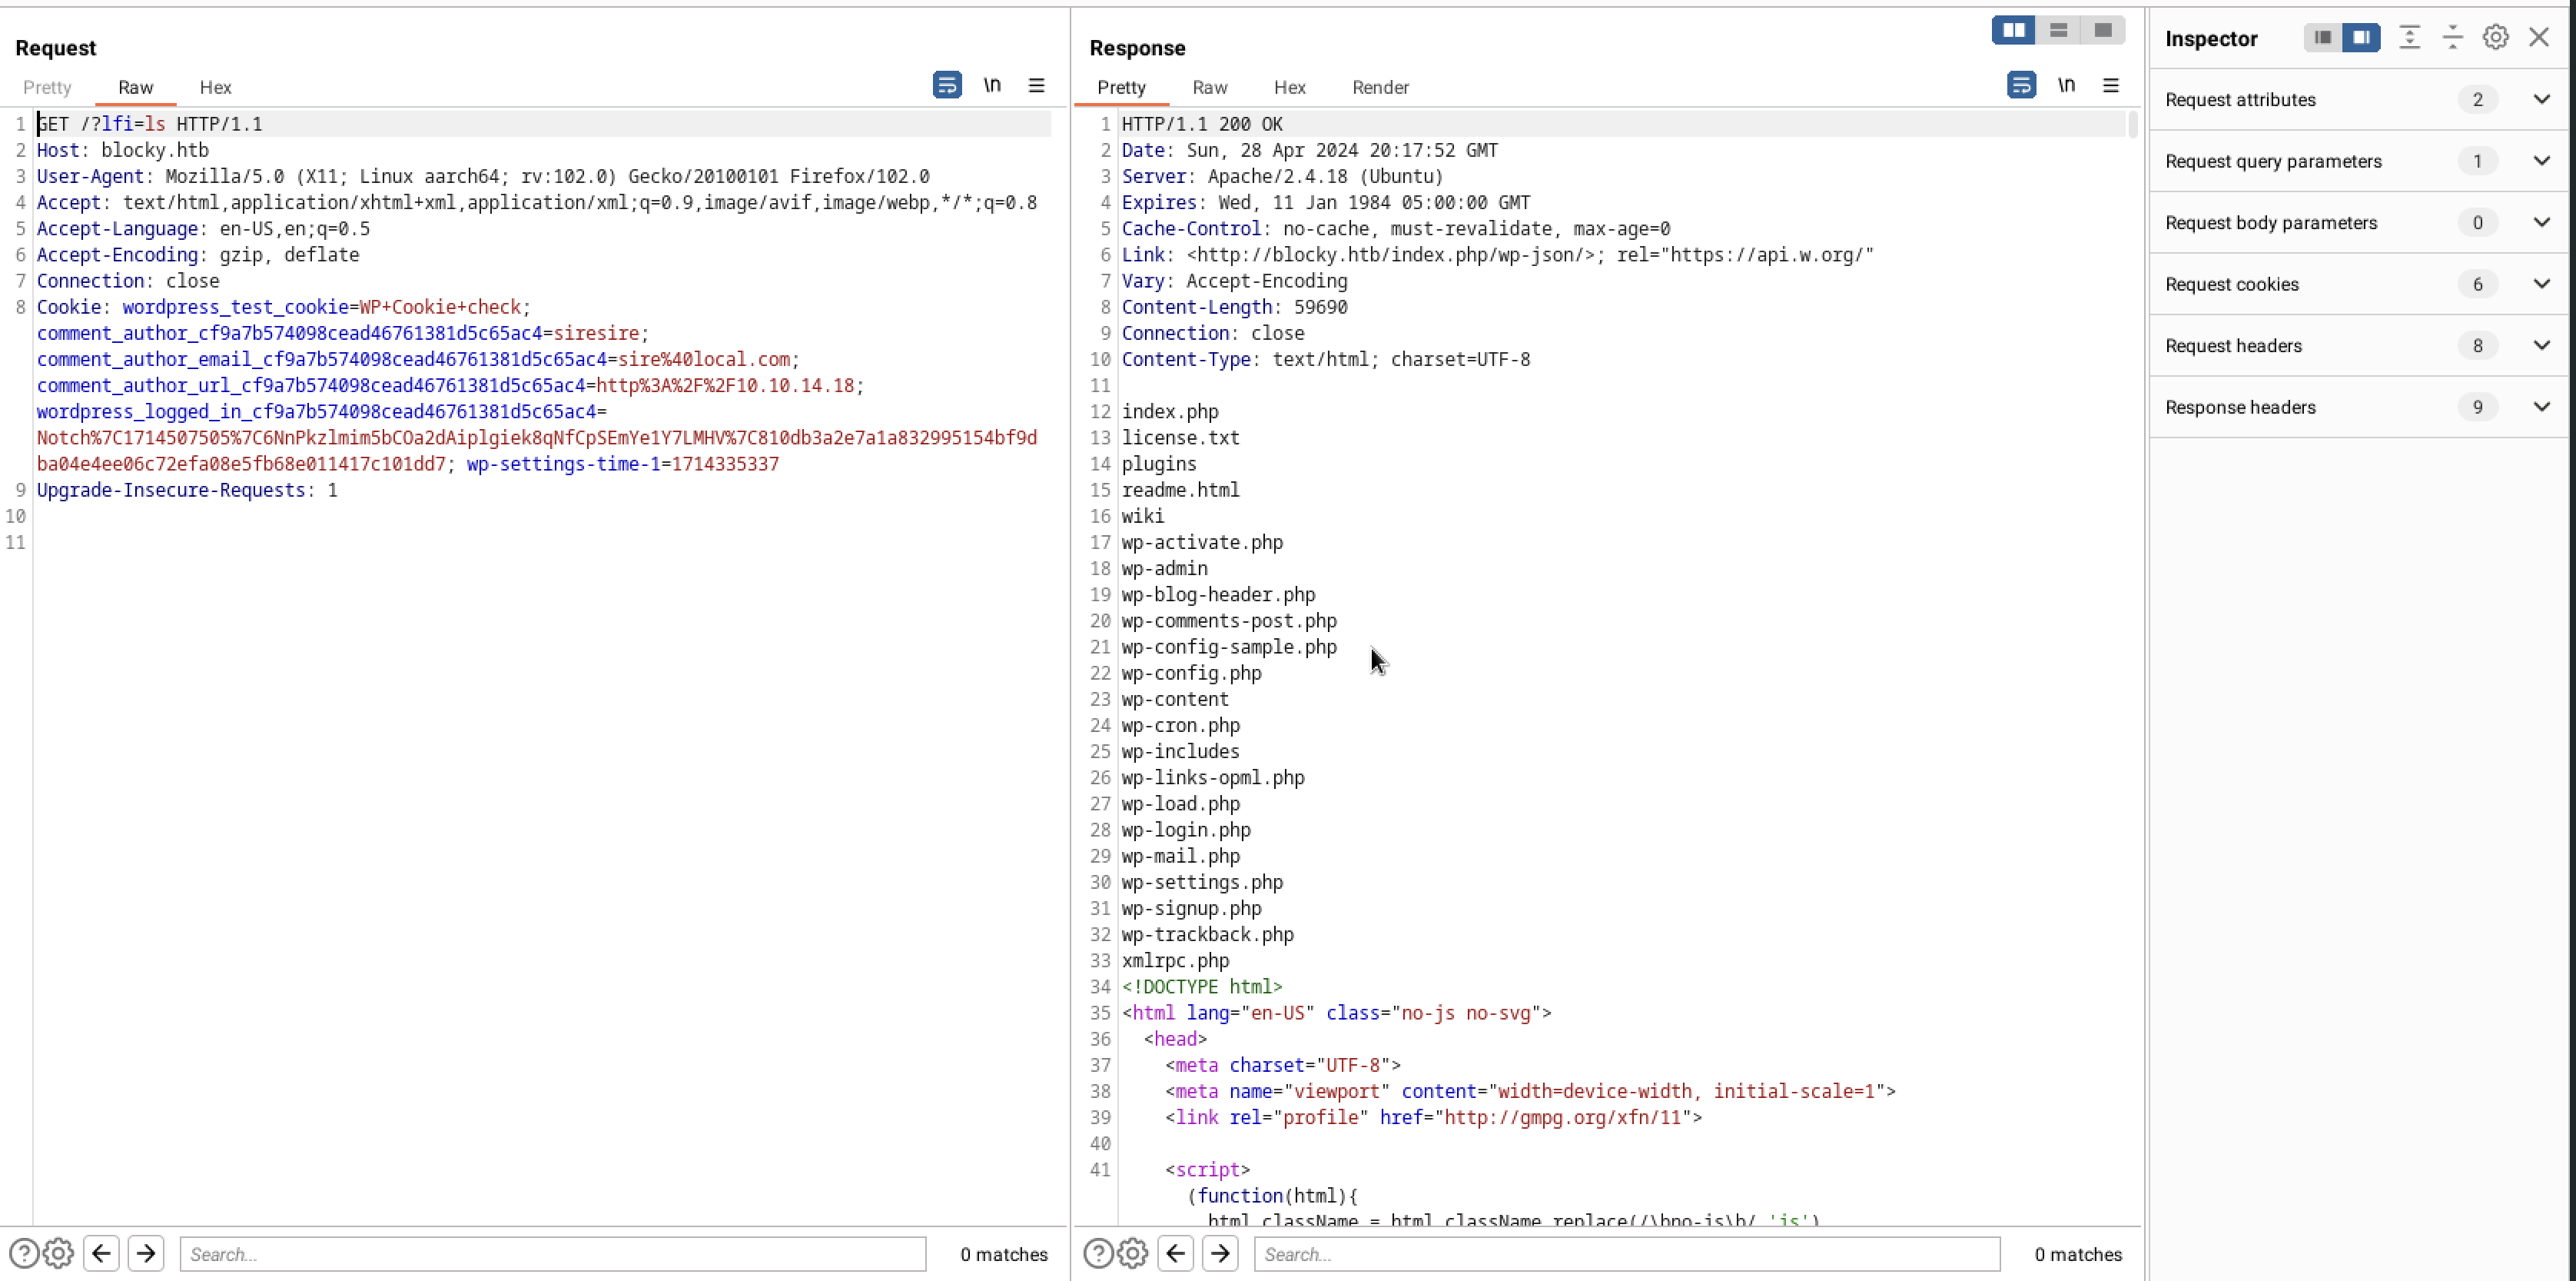Open Response search settings gear

coord(1133,1254)
